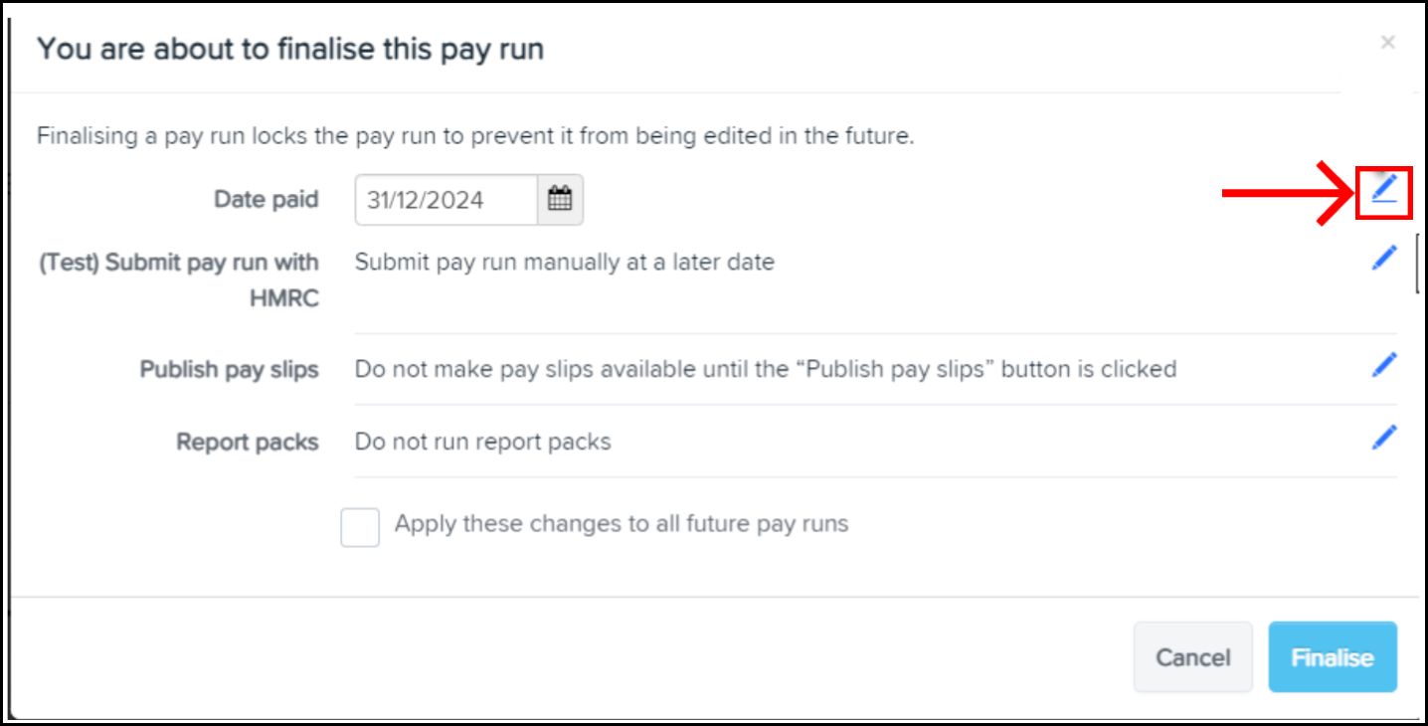This screenshot has height=726, width=1428.
Task: Click 'Submit pay run manually at a later date'
Action: coord(564,263)
